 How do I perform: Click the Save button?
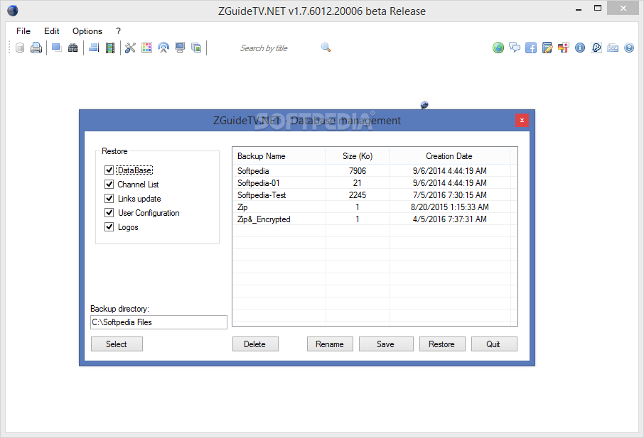tap(386, 344)
